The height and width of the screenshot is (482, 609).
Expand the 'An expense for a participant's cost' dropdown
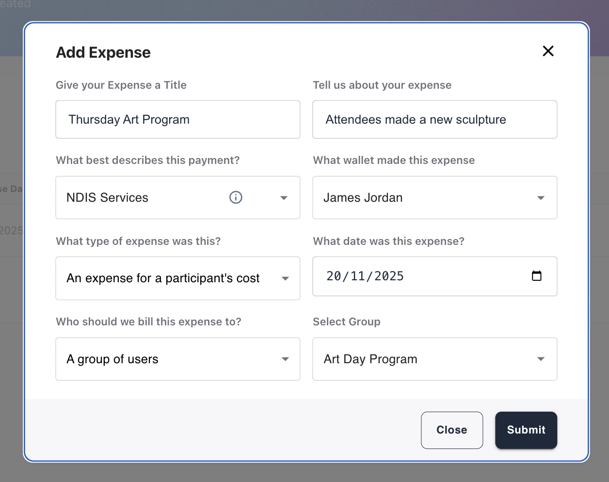[285, 278]
